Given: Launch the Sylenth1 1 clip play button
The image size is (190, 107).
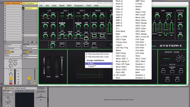Looking at the screenshot, I should pos(23,8).
